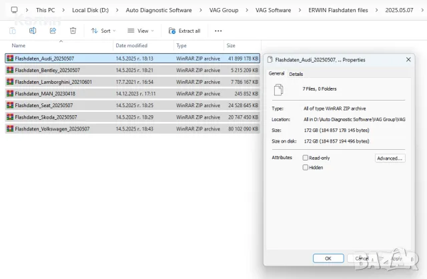Viewport: 427px width, 279px height.
Task: Switch to the Details tab in Properties
Action: (x=296, y=74)
